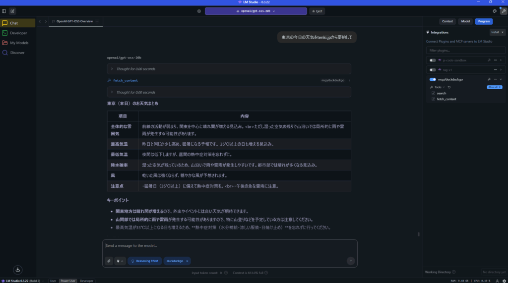Switch to the Model tab
This screenshot has width=508, height=283.
point(465,21)
